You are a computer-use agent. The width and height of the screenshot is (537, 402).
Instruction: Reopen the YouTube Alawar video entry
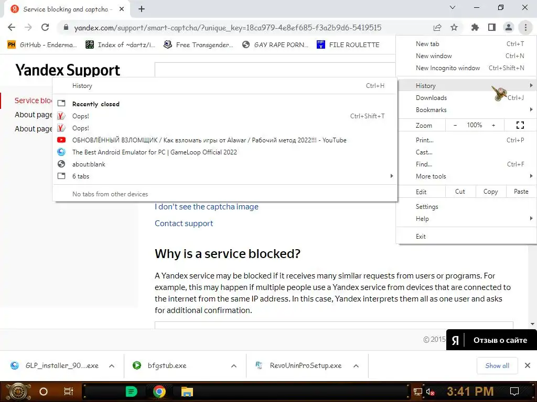pyautogui.click(x=225, y=140)
